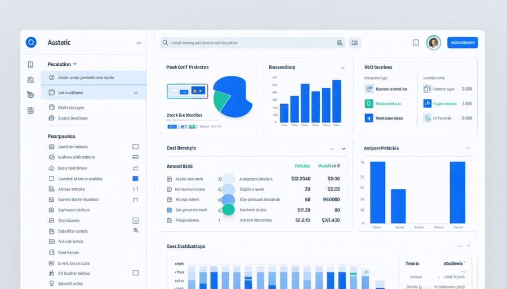The height and width of the screenshot is (289, 507).
Task: Toggle the blue filled checkbox in the sidebar list
Action: pos(135,179)
